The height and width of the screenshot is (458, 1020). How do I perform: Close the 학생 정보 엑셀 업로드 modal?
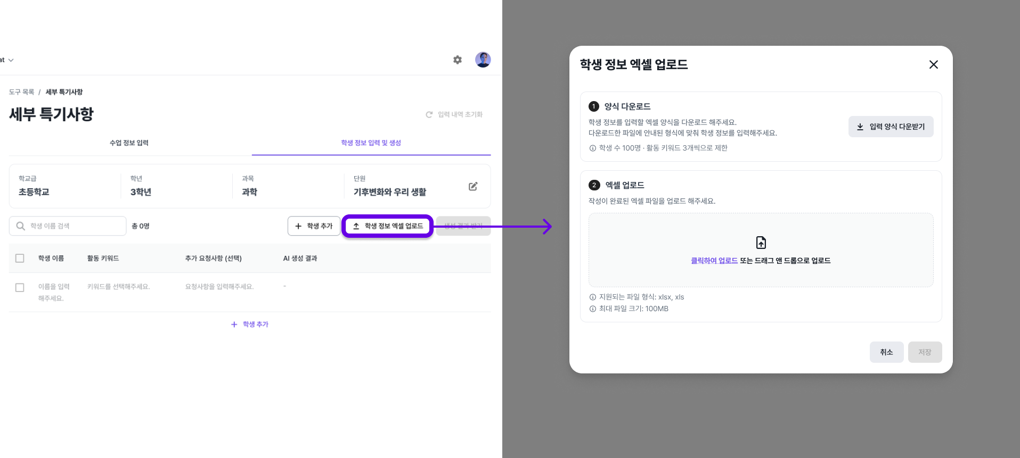click(x=933, y=64)
